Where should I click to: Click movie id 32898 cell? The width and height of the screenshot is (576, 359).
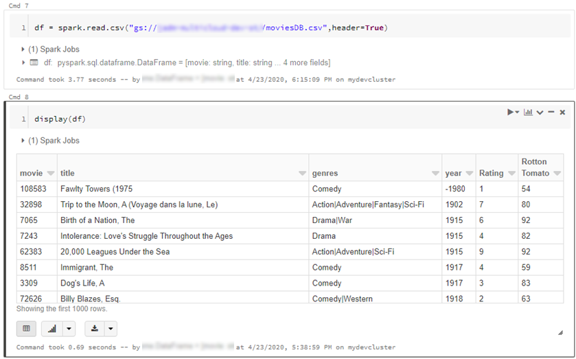click(x=37, y=205)
